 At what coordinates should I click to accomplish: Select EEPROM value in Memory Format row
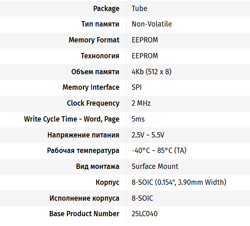[x=145, y=40]
